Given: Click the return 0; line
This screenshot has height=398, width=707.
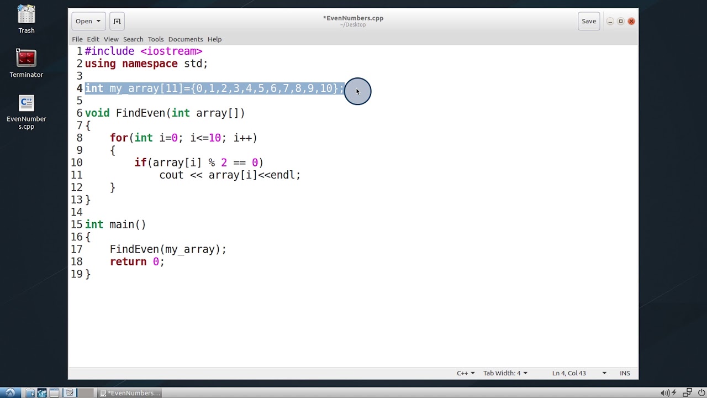Looking at the screenshot, I should [x=137, y=262].
